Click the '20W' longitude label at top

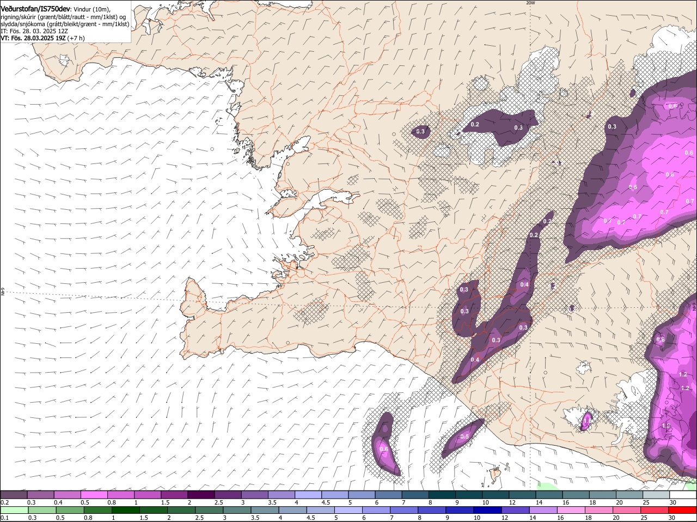(x=530, y=3)
